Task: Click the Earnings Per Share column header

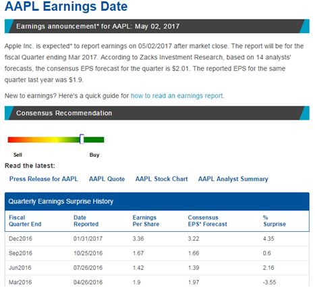Action: (146, 221)
